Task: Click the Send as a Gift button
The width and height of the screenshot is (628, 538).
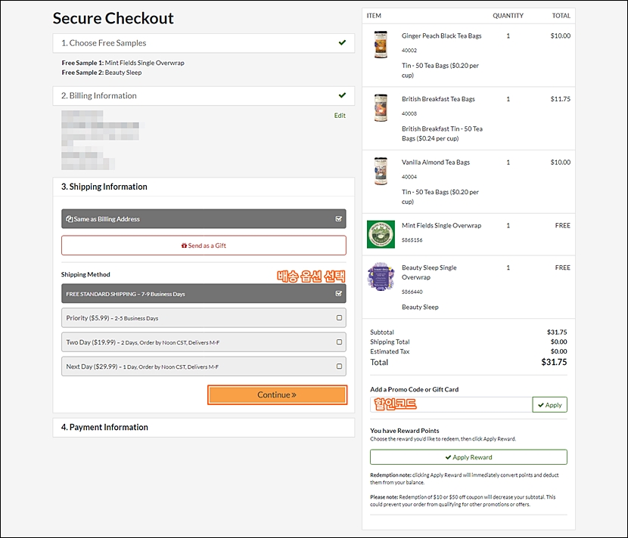Action: 204,246
